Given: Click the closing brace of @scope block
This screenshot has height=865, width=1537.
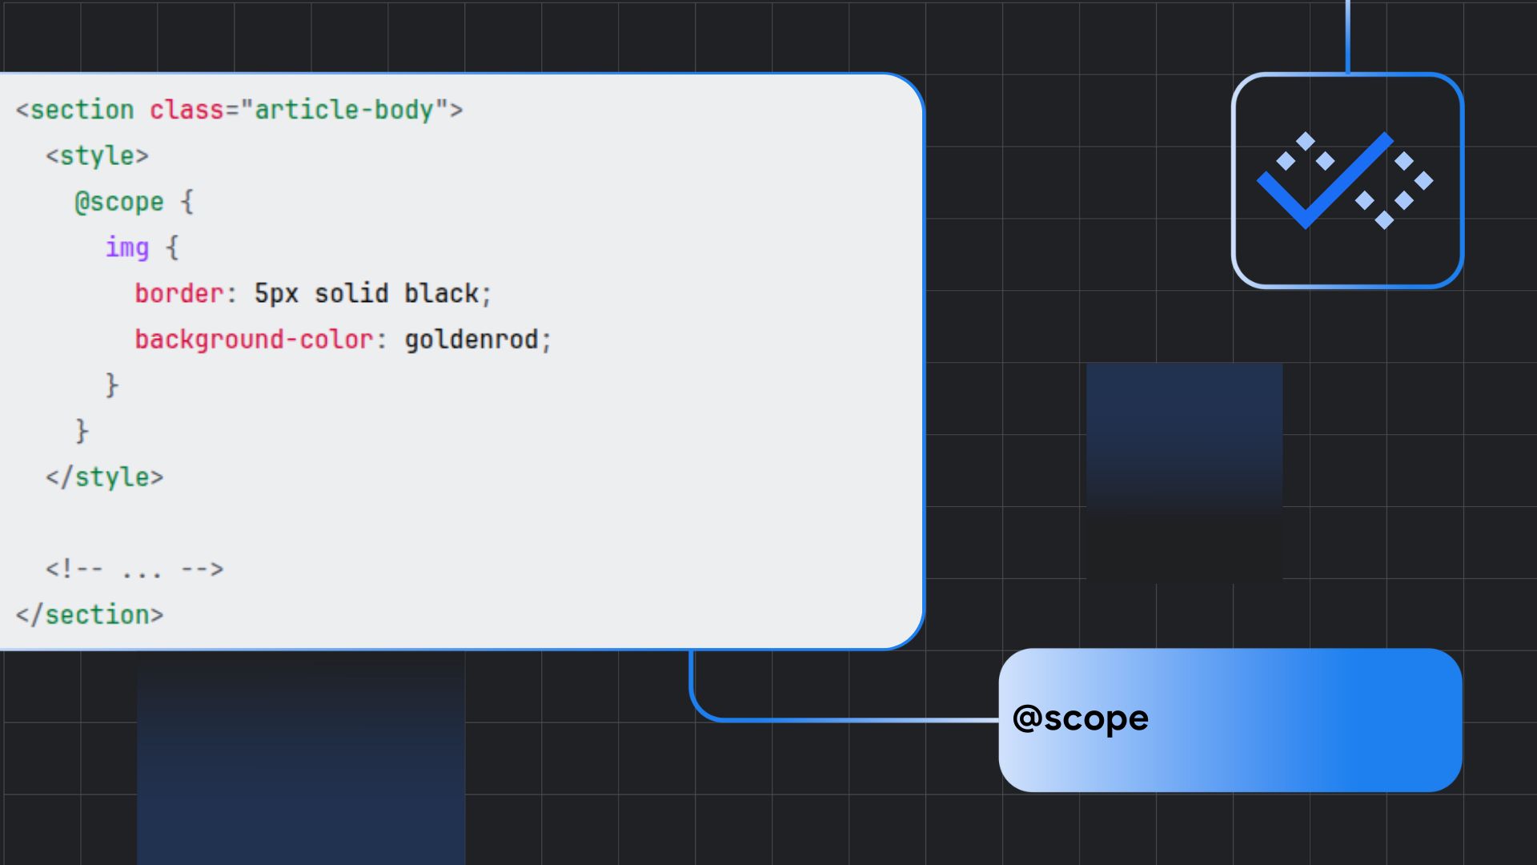Looking at the screenshot, I should (x=82, y=431).
